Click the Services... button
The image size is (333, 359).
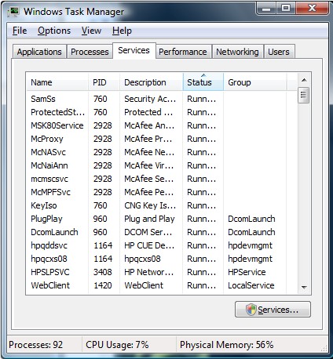[x=273, y=310]
